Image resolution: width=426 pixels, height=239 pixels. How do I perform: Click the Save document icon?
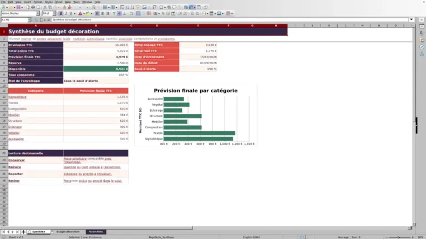(x=18, y=7)
